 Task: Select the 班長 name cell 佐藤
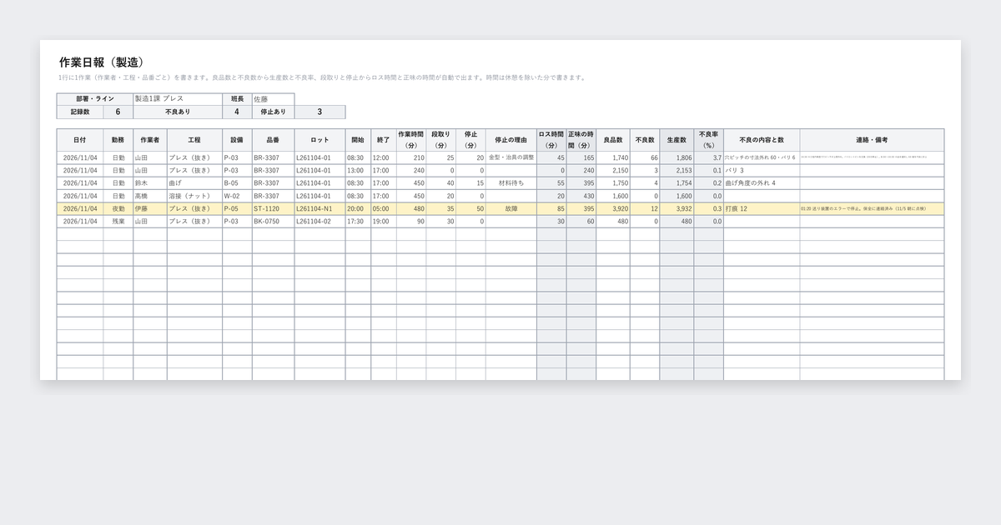pyautogui.click(x=273, y=99)
